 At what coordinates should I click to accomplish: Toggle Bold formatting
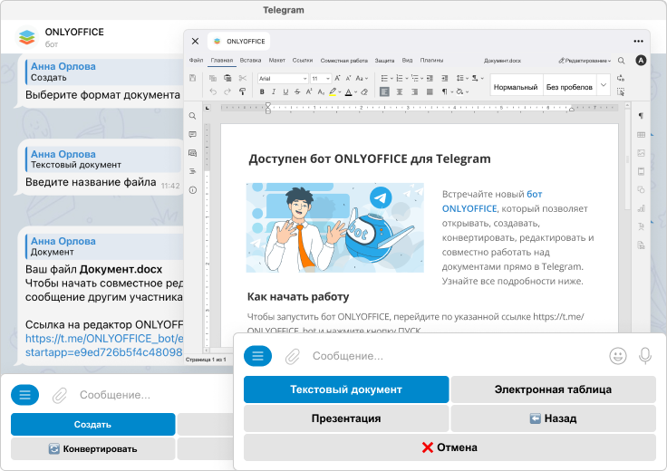[262, 91]
